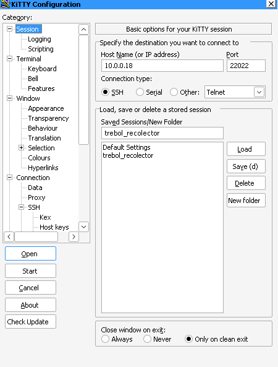Open Bell settings in the tree
The height and width of the screenshot is (367, 278).
point(33,79)
